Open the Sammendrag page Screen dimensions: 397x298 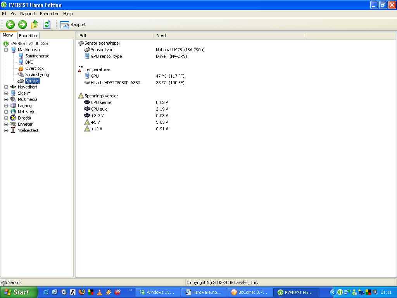37,56
